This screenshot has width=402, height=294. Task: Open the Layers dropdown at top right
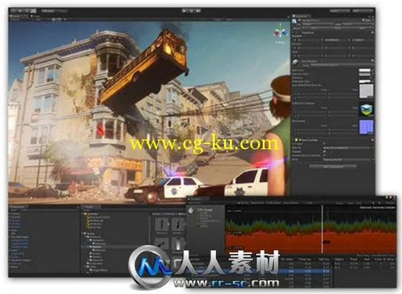point(339,11)
